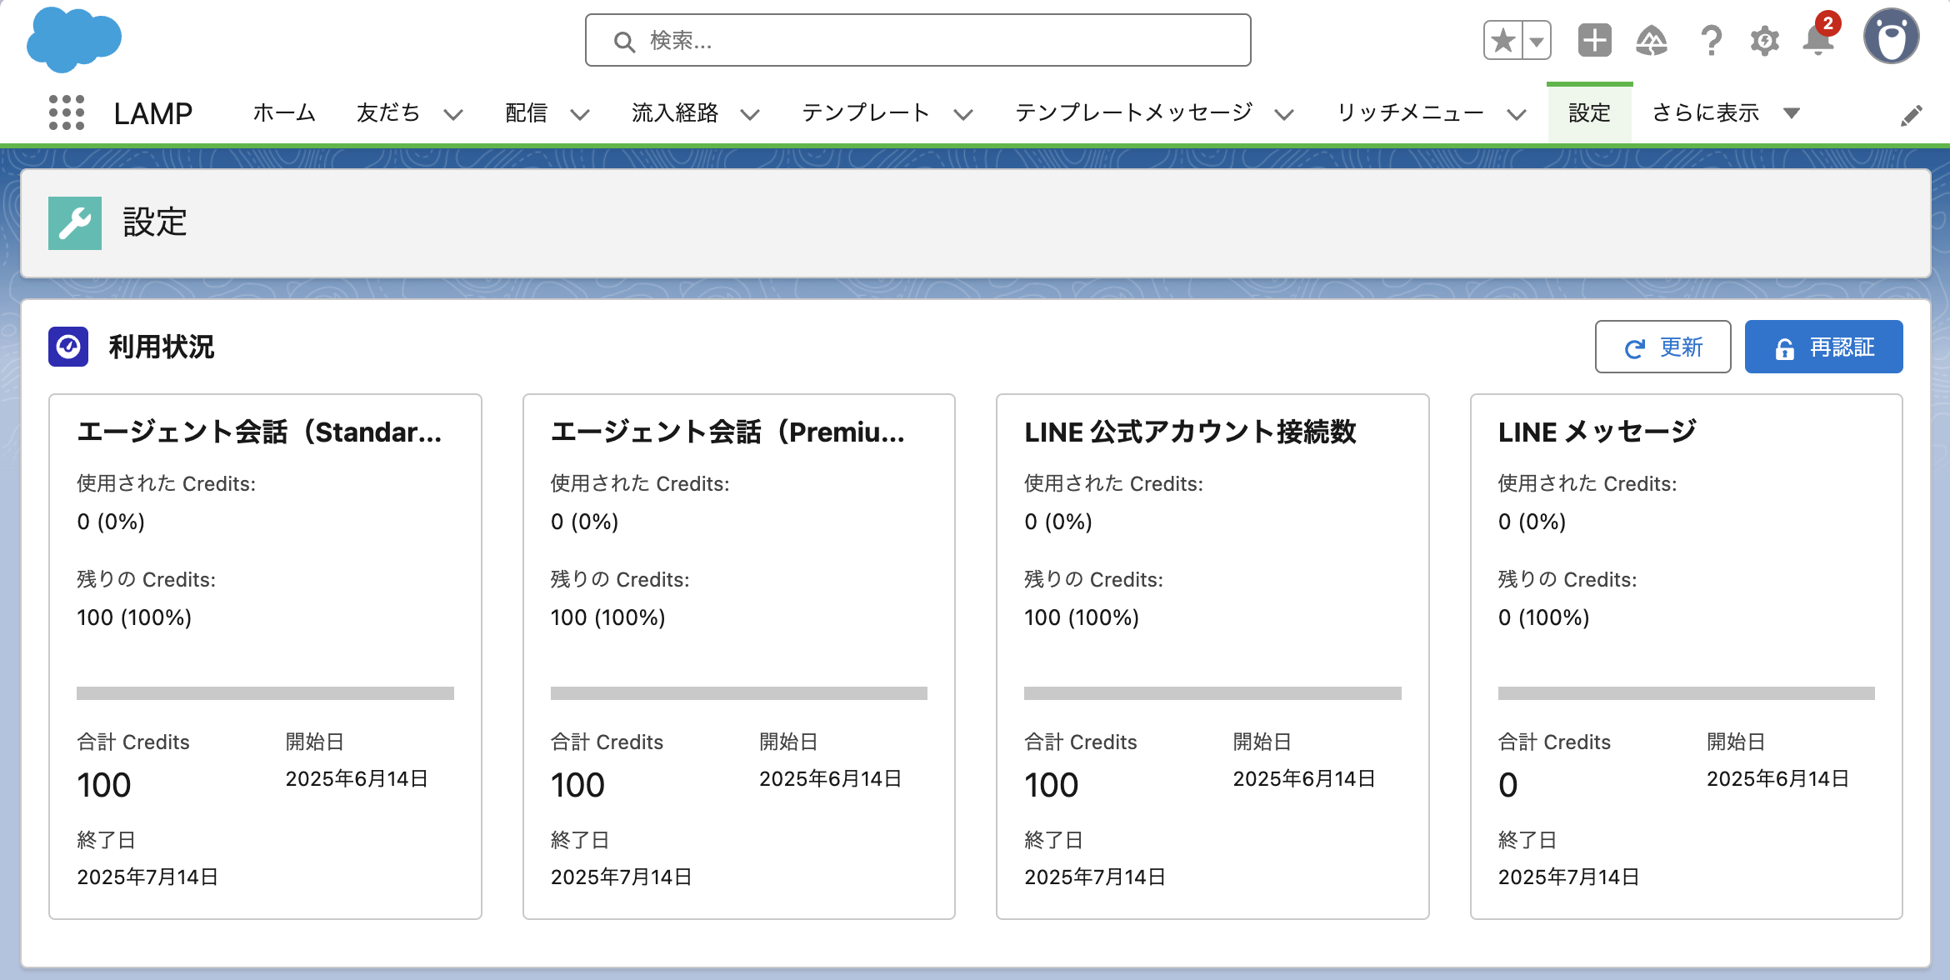Open the さらに表示 more tabs menu
Screen dimensions: 1950x980
(1725, 112)
